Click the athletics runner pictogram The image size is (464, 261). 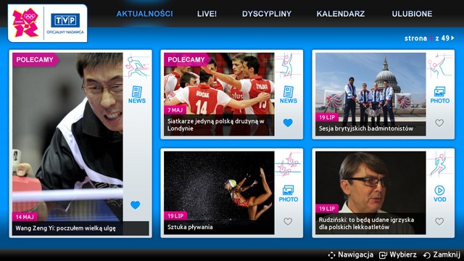coord(439,165)
